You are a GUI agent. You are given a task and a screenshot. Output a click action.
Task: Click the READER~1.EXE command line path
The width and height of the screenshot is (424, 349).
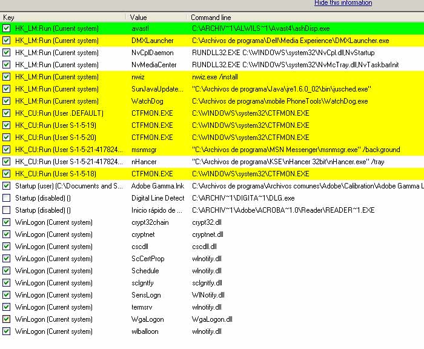pos(283,210)
